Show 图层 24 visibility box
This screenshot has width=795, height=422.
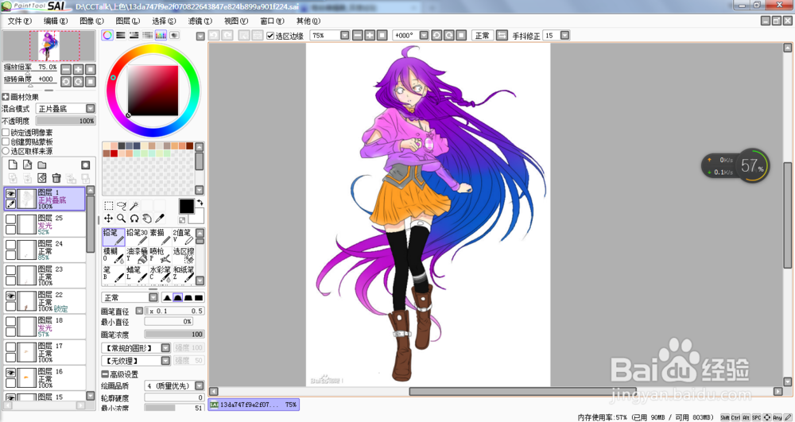click(x=10, y=245)
